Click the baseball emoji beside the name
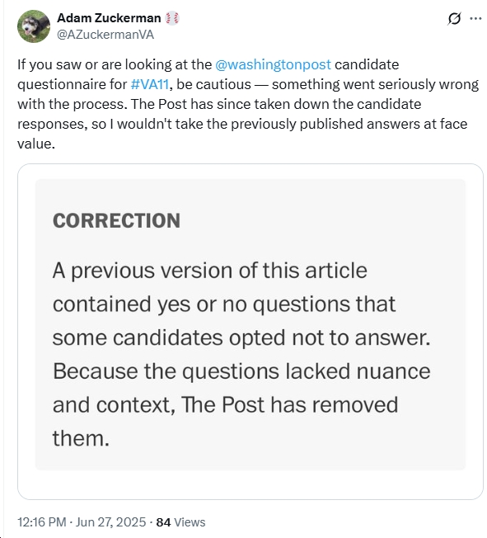This screenshot has width=487, height=538. (x=172, y=18)
